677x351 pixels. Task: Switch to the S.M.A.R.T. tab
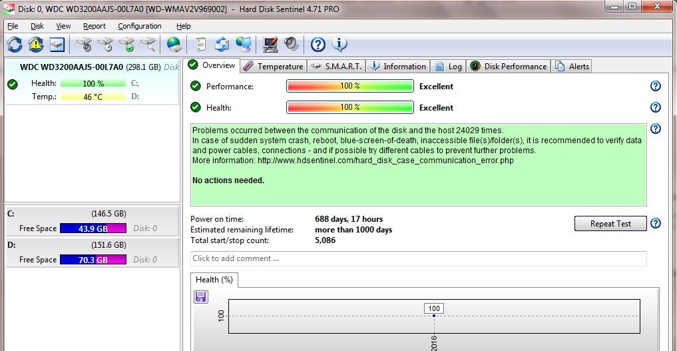point(336,67)
